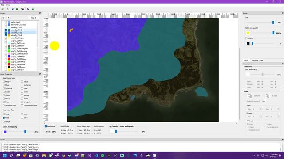Open the Bg Overlay white color swatch
The width and height of the screenshot is (284, 159).
pyautogui.click(x=112, y=132)
